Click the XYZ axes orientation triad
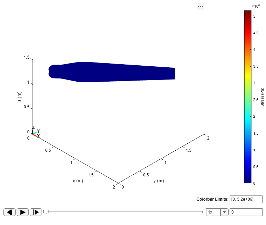The width and height of the screenshot is (266, 225). (36, 132)
